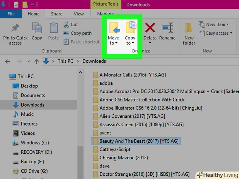The image size is (239, 179).
Task: Click the navigation pane scroll up arrow
Action: (x=80, y=72)
